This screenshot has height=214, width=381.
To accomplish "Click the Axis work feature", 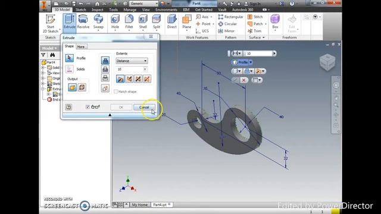I will [204, 17].
